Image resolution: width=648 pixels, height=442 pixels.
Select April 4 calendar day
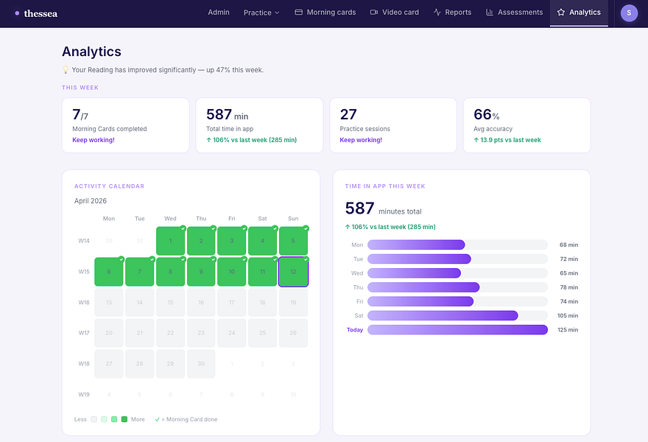[262, 241]
